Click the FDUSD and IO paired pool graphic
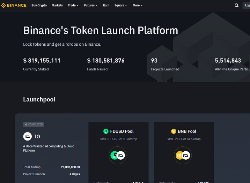Screen dimensions: 250x183 point(118,155)
